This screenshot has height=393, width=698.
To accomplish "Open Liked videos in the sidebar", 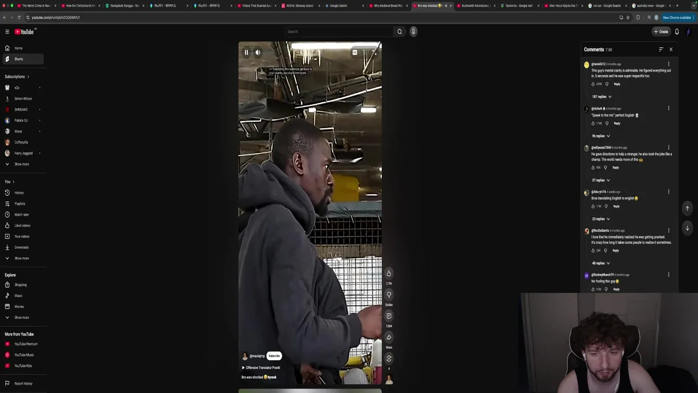I will point(22,225).
